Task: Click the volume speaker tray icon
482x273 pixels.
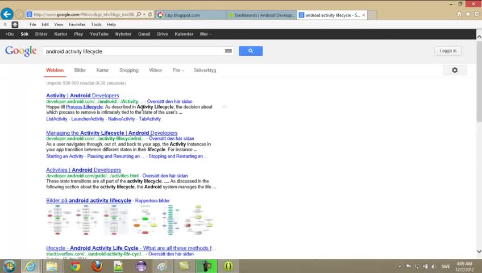Action: click(x=434, y=266)
